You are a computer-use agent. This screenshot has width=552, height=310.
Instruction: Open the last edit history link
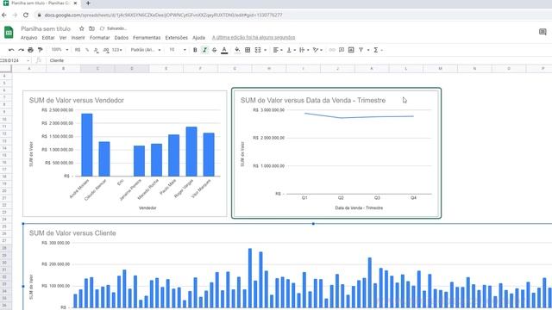click(254, 38)
